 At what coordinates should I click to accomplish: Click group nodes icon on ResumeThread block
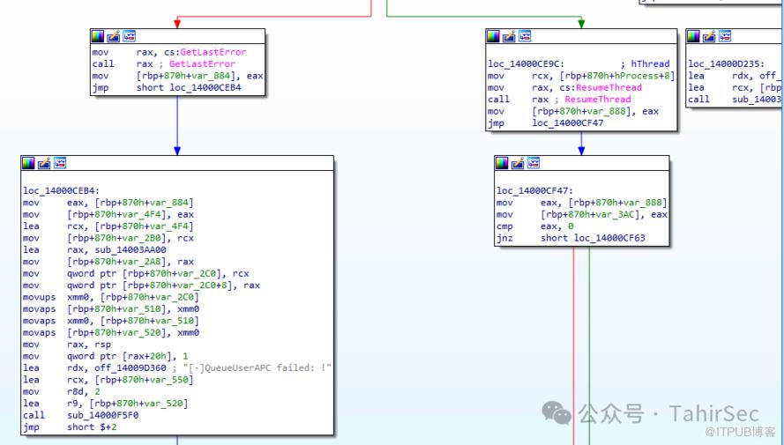525,36
